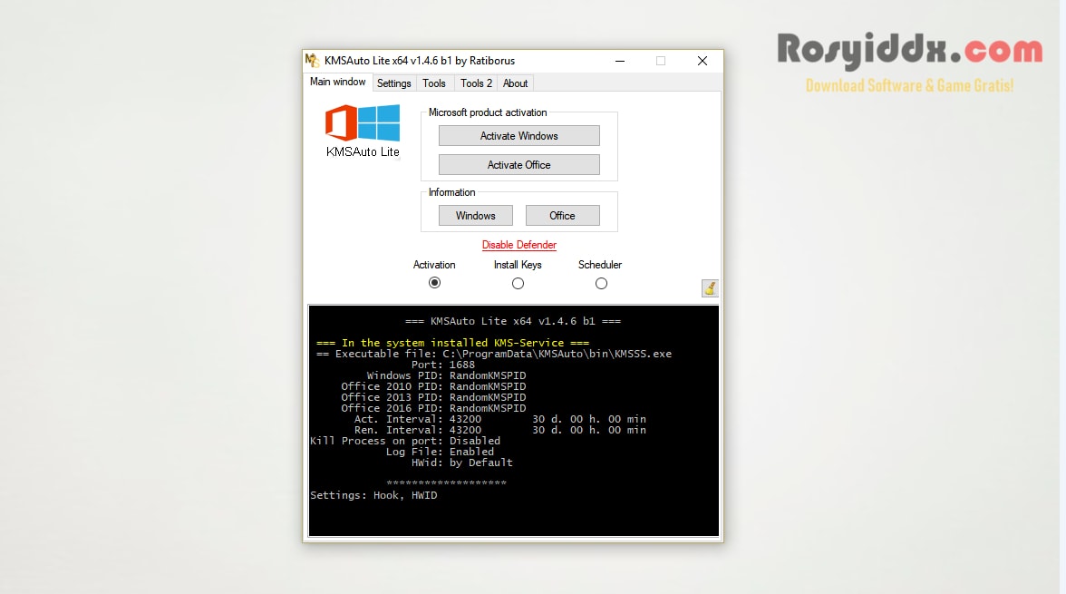Click 'Settings: Hook, HWID' console line
The width and height of the screenshot is (1066, 594).
[x=373, y=495]
